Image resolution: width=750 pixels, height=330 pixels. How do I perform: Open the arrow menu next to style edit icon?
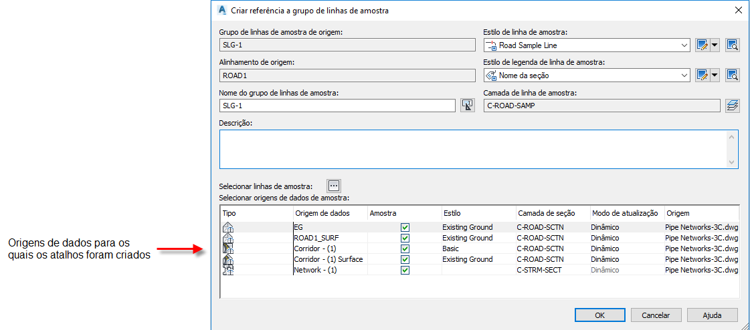714,45
